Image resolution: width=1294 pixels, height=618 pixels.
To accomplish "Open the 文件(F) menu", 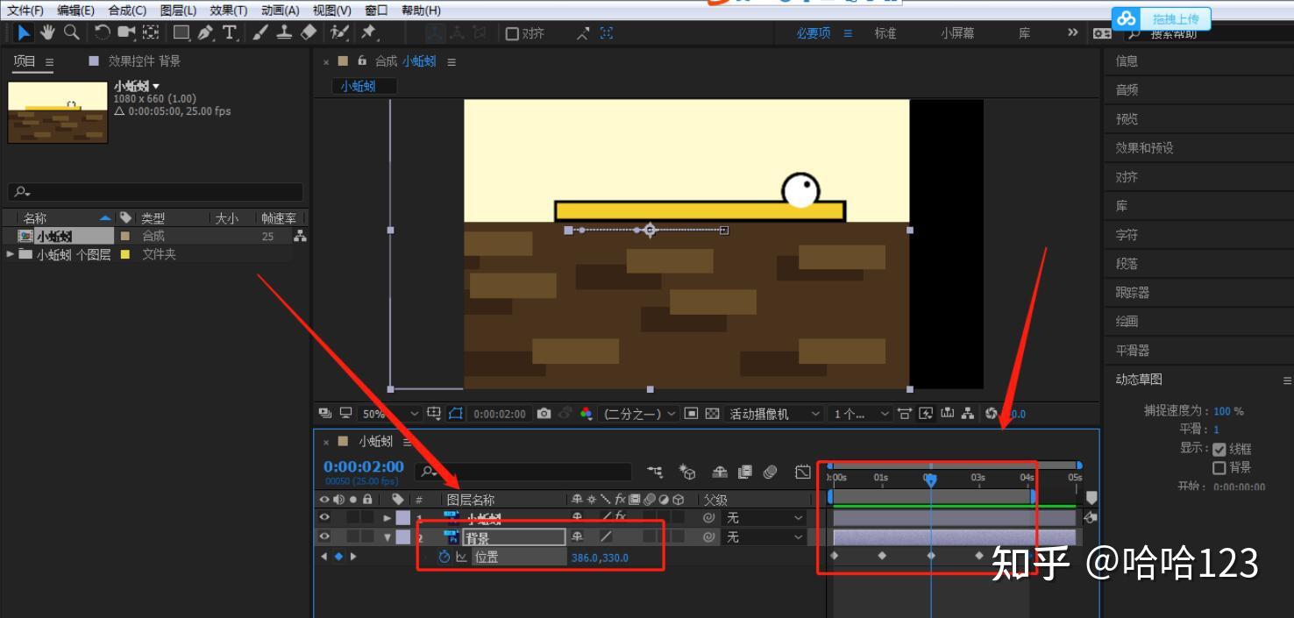I will click(x=25, y=11).
